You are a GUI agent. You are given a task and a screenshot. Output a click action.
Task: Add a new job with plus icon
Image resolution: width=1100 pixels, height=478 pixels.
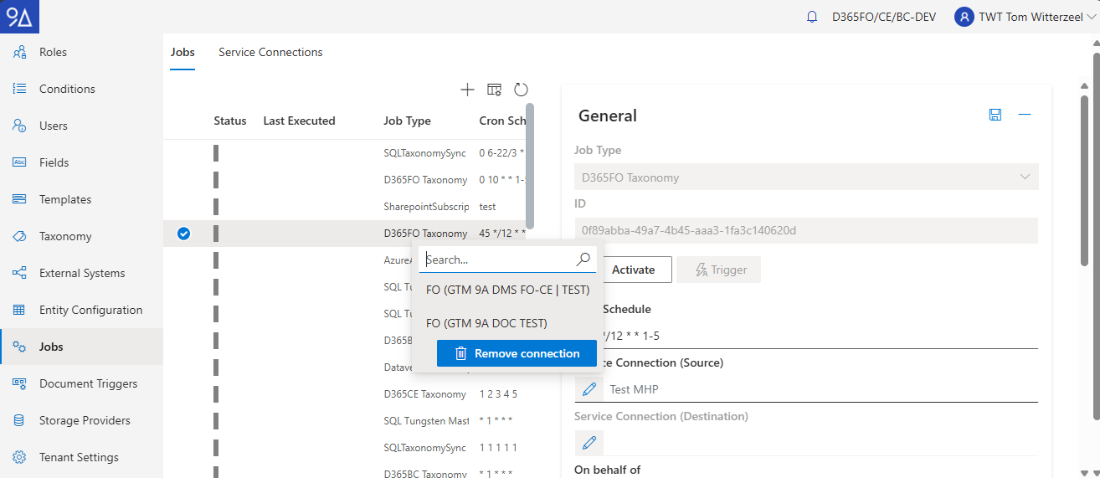(467, 90)
